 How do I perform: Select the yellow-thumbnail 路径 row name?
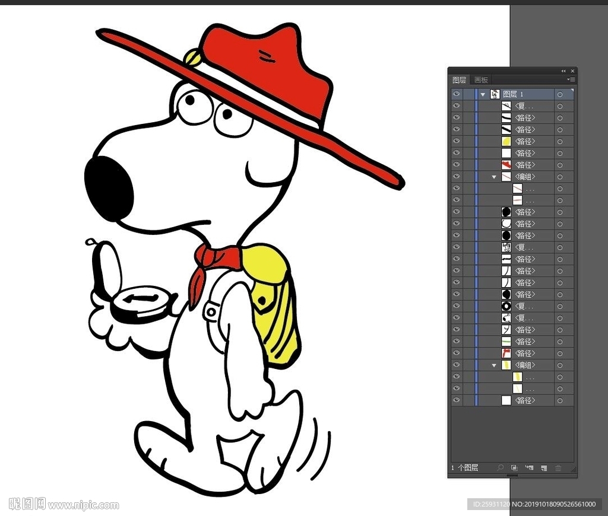[525, 141]
